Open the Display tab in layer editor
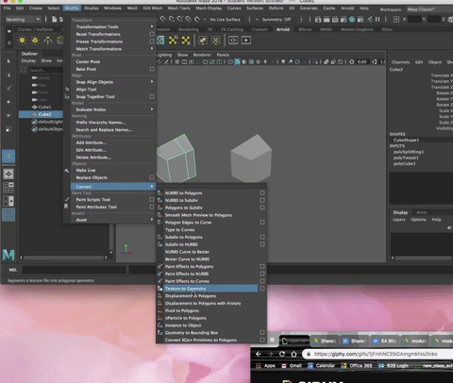 click(400, 212)
